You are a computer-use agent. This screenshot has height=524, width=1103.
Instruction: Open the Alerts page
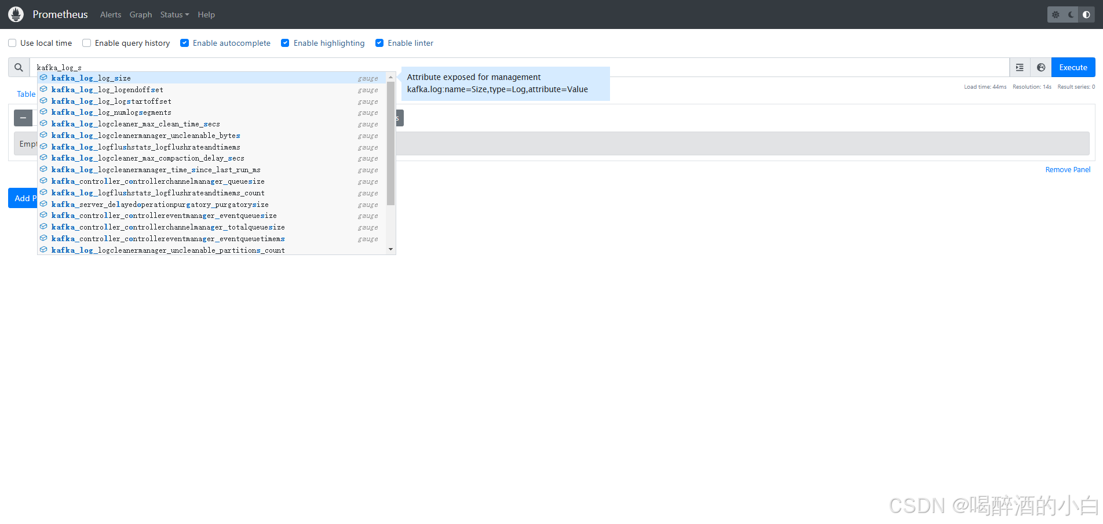pyautogui.click(x=111, y=14)
